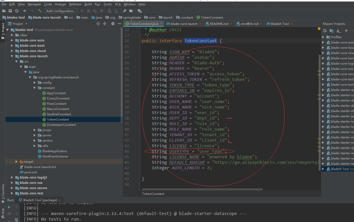
Task: Open Add Configuration dropdown
Action: pos(61,11)
